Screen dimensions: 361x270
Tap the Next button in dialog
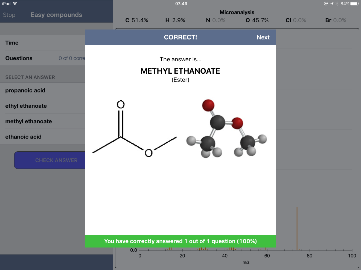(263, 37)
